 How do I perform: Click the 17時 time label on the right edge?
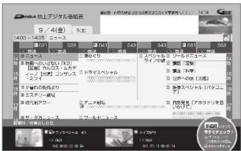pyautogui.click(x=229, y=107)
